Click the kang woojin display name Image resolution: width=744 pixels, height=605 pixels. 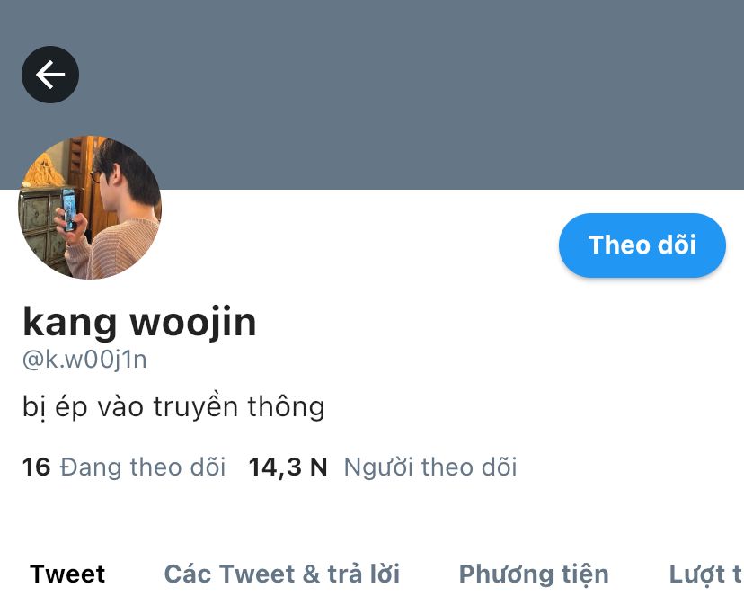point(139,323)
